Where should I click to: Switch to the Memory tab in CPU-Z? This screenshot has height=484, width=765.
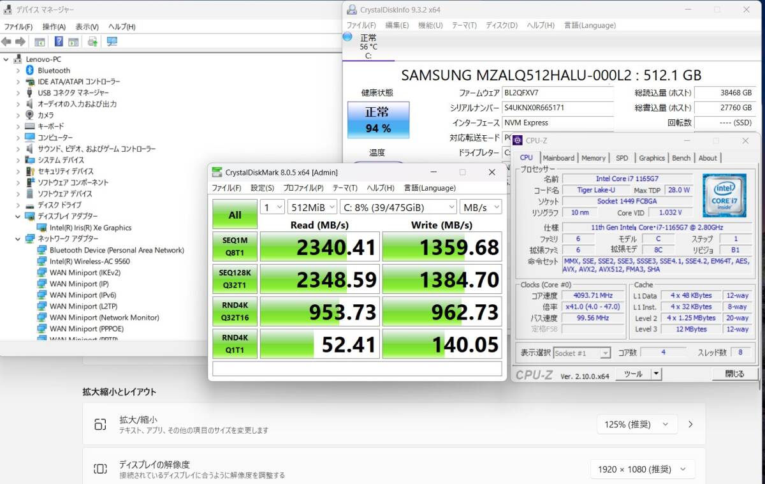(594, 158)
